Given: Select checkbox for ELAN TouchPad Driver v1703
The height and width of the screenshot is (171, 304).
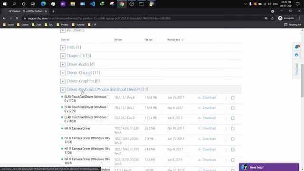Looking at the screenshot, I should pos(233,98).
